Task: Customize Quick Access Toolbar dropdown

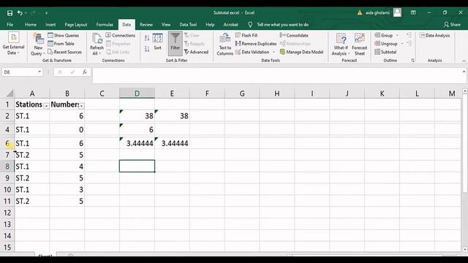Action: coord(46,13)
